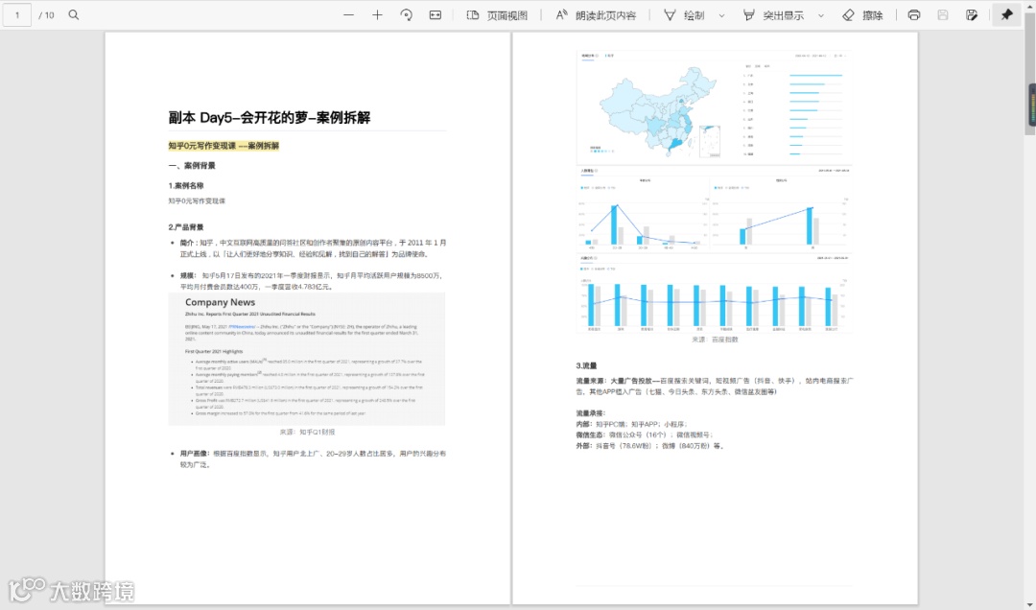Click the heading 一、案例背景

click(x=192, y=165)
